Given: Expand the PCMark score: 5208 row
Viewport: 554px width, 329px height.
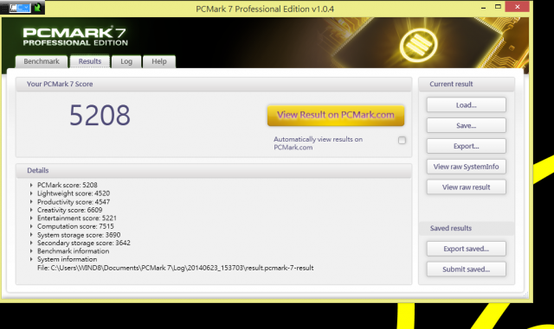Looking at the screenshot, I should (31, 185).
